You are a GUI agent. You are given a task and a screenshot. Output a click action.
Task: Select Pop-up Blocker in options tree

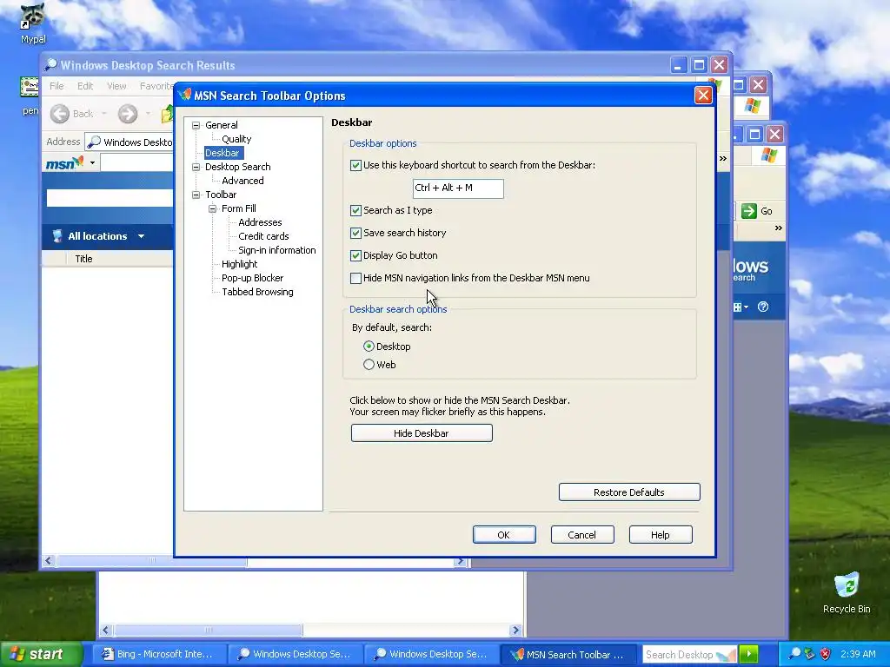coord(253,278)
